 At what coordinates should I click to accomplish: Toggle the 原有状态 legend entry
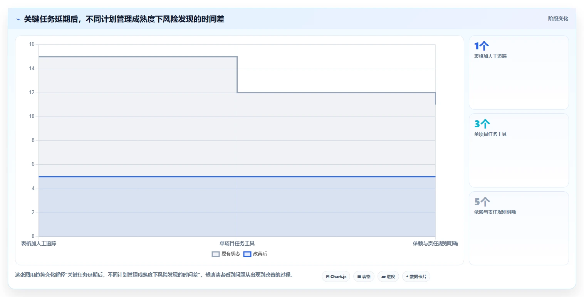tap(226, 254)
